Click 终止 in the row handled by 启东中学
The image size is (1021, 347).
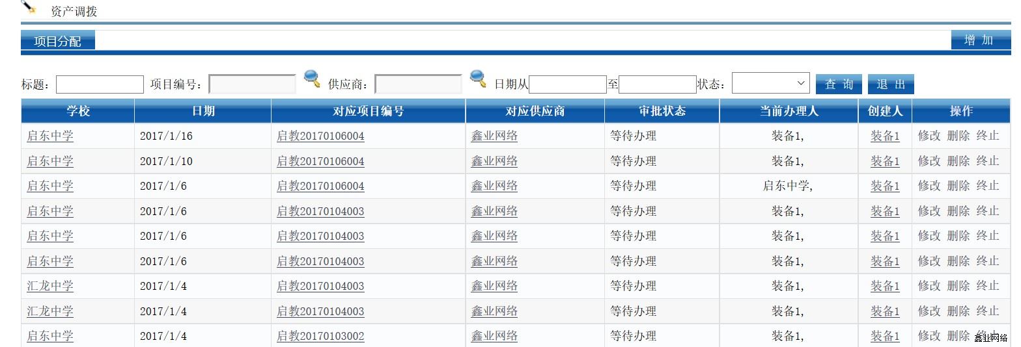point(987,186)
